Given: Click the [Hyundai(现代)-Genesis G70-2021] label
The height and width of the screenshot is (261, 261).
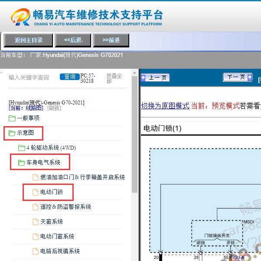Looking at the screenshot, I should pyautogui.click(x=47, y=102).
